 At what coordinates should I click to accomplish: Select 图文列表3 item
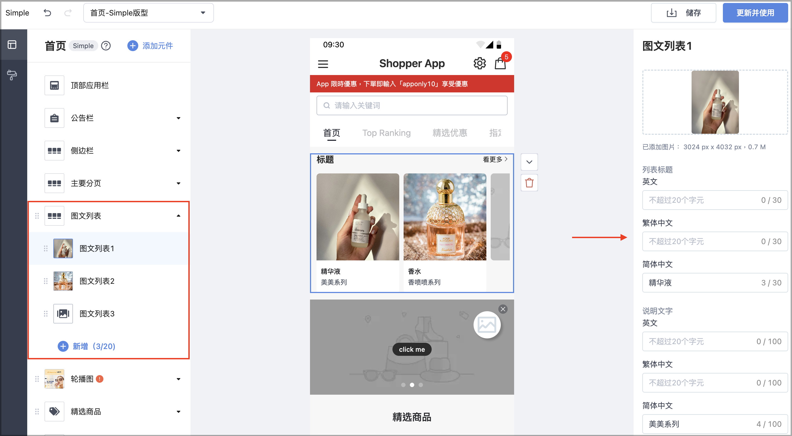[x=109, y=314]
